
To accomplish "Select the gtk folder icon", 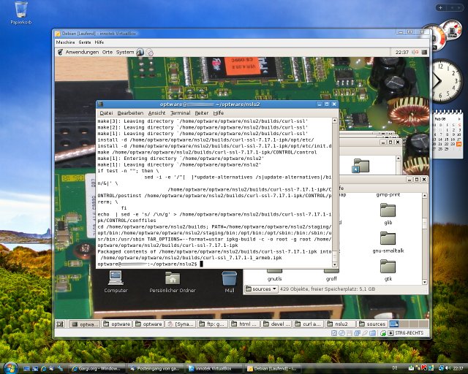I will pos(388,266).
